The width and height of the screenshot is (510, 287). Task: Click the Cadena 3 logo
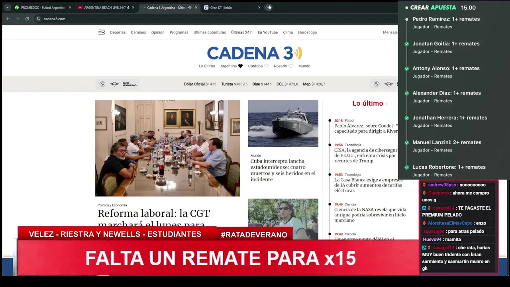(x=254, y=53)
